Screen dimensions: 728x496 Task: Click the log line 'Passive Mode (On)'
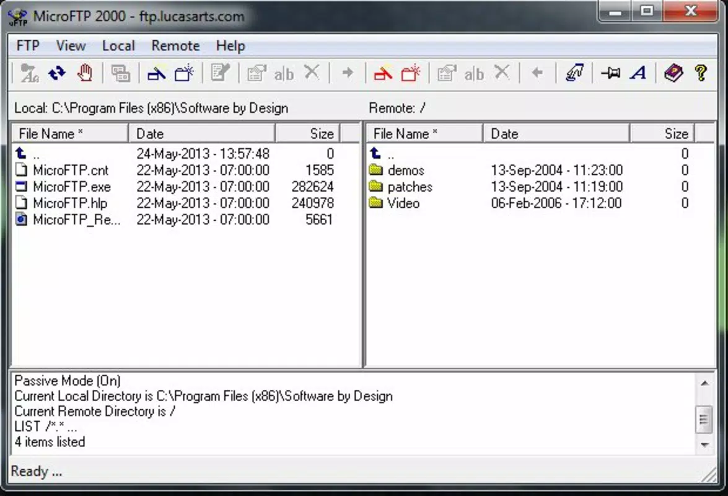(x=68, y=381)
